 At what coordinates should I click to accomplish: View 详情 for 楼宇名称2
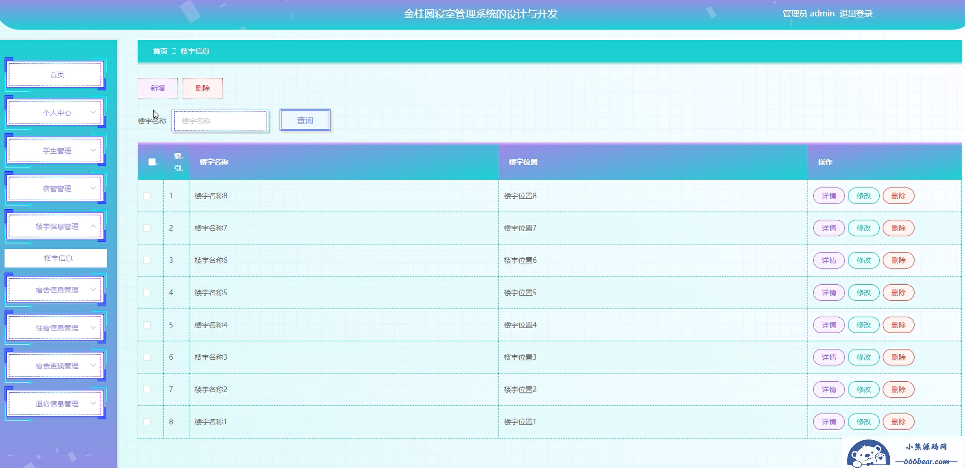pyautogui.click(x=829, y=389)
